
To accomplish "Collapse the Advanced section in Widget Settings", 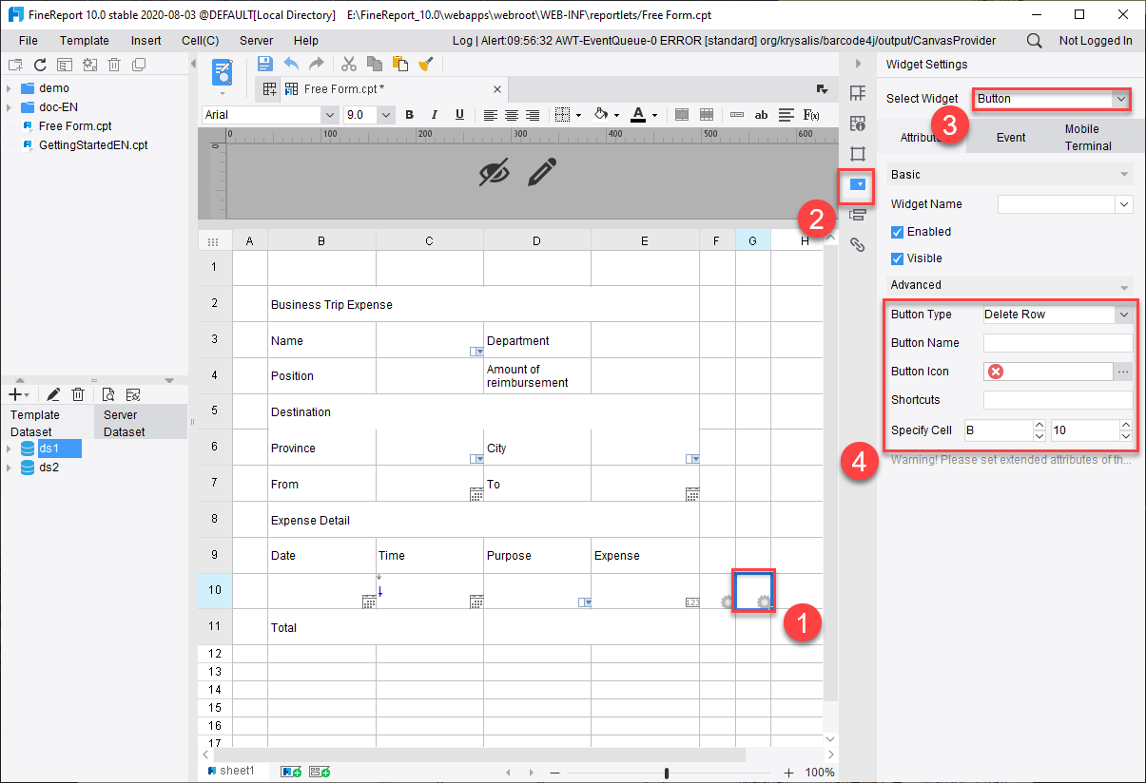I will pos(1124,284).
